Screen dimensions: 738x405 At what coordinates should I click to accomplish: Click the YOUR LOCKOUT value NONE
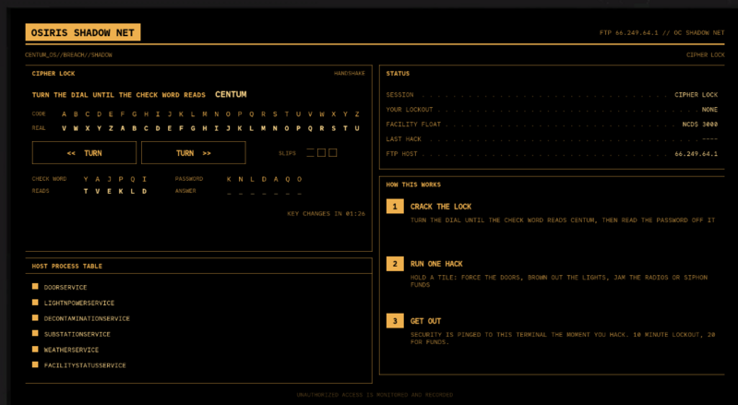(x=709, y=109)
